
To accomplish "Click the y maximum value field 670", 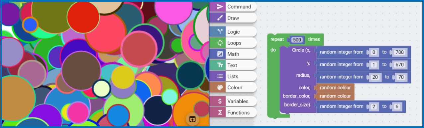I will [x=400, y=64].
